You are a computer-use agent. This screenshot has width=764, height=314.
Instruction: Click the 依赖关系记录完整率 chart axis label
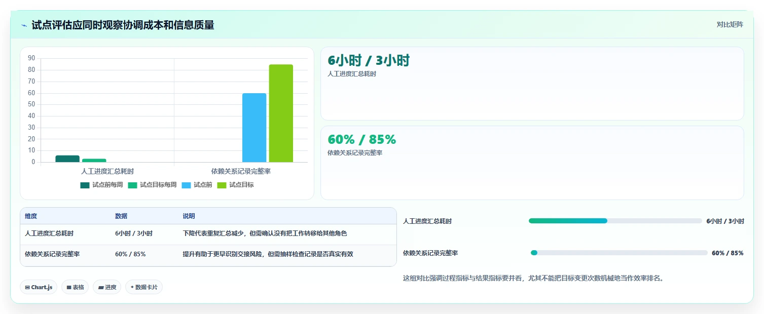pos(241,171)
